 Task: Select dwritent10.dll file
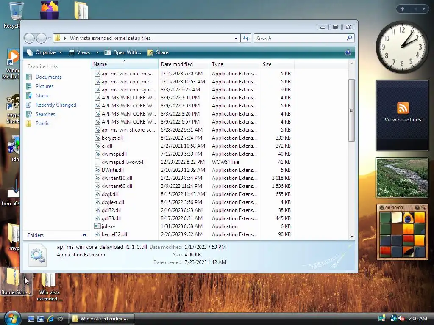pos(117,178)
